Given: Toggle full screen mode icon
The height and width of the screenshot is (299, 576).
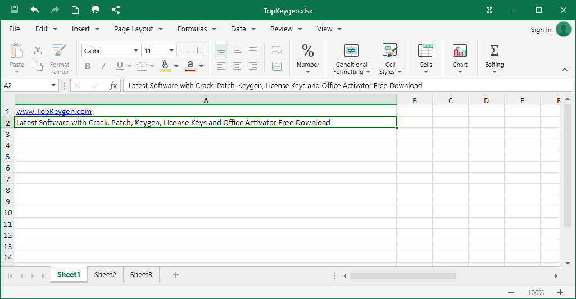Looking at the screenshot, I should tap(489, 10).
